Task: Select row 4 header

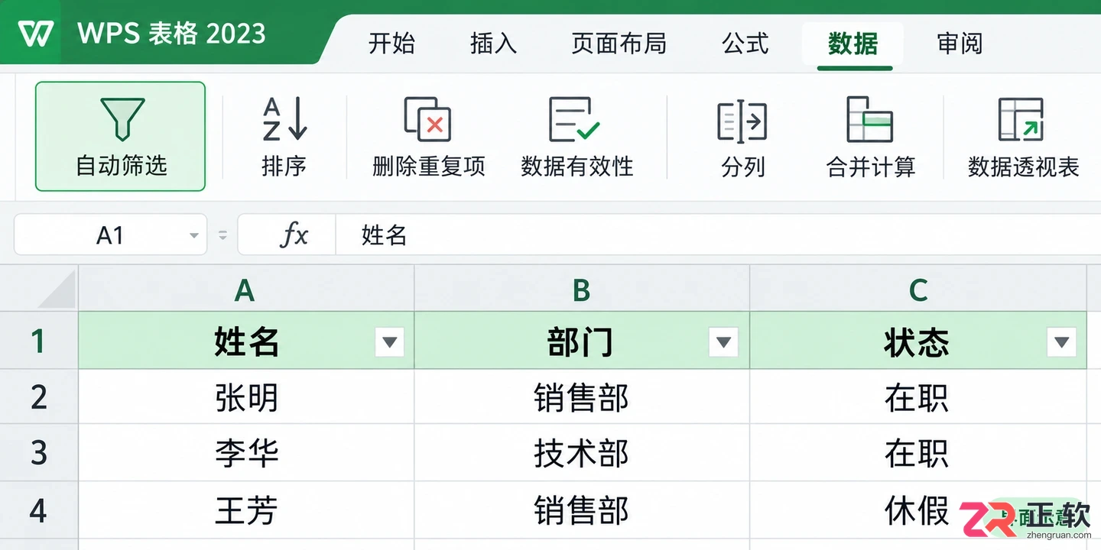Action: click(x=38, y=510)
